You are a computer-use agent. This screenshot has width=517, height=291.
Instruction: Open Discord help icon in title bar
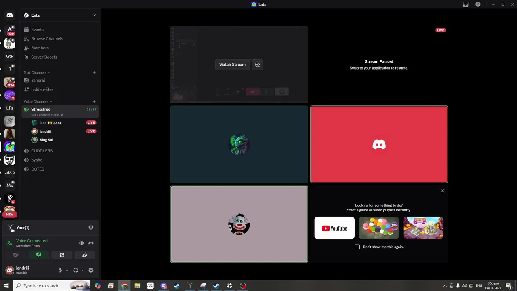point(478,4)
